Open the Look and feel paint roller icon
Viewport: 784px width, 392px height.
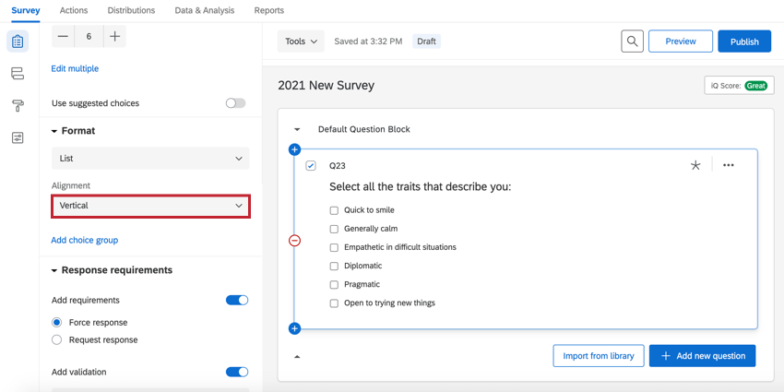[18, 106]
